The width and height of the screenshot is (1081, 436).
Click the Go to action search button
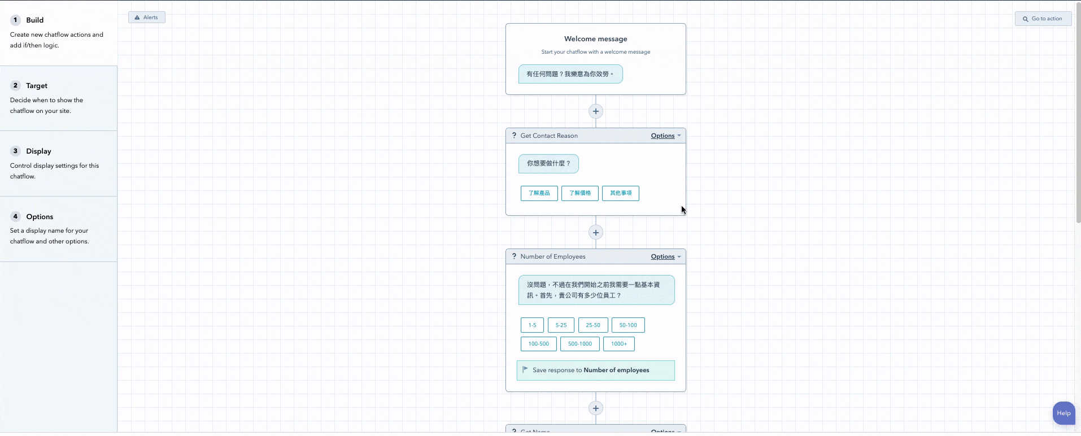(x=1043, y=19)
